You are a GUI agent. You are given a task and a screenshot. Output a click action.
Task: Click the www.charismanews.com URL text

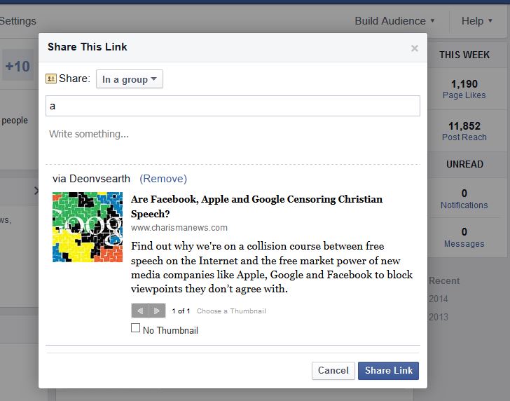(x=179, y=228)
